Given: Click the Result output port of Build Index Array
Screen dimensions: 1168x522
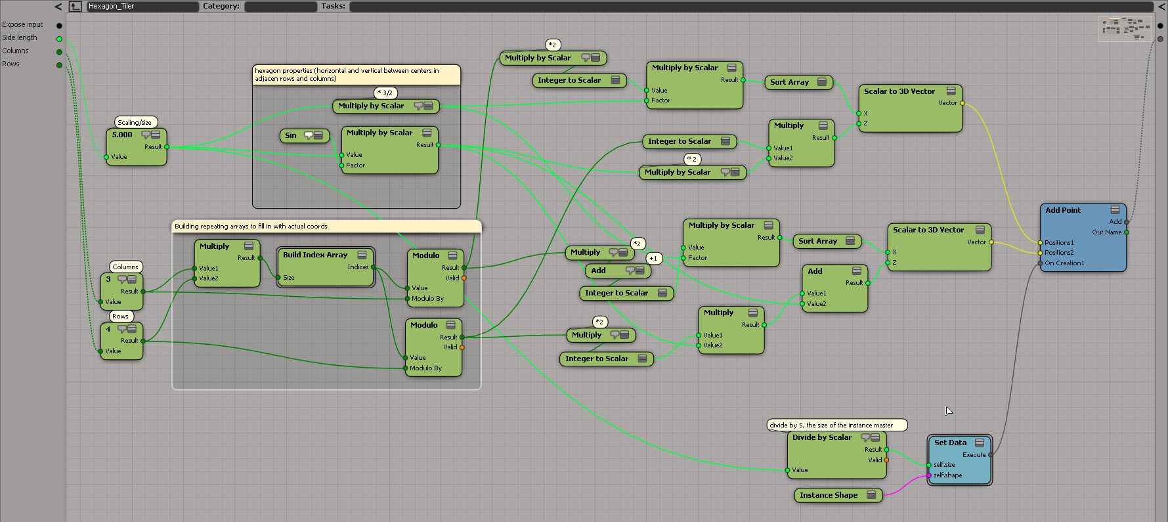Looking at the screenshot, I should (373, 267).
